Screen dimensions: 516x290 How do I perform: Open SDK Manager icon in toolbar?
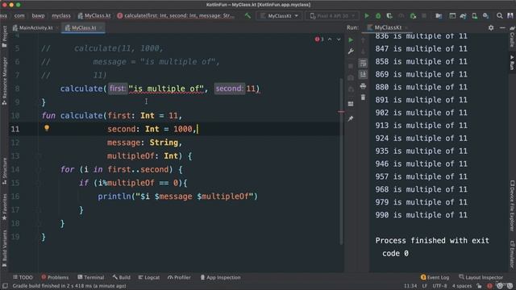coord(485,16)
